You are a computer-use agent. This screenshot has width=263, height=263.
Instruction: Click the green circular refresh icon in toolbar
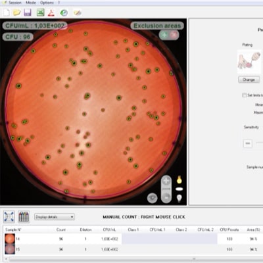[x=64, y=12]
